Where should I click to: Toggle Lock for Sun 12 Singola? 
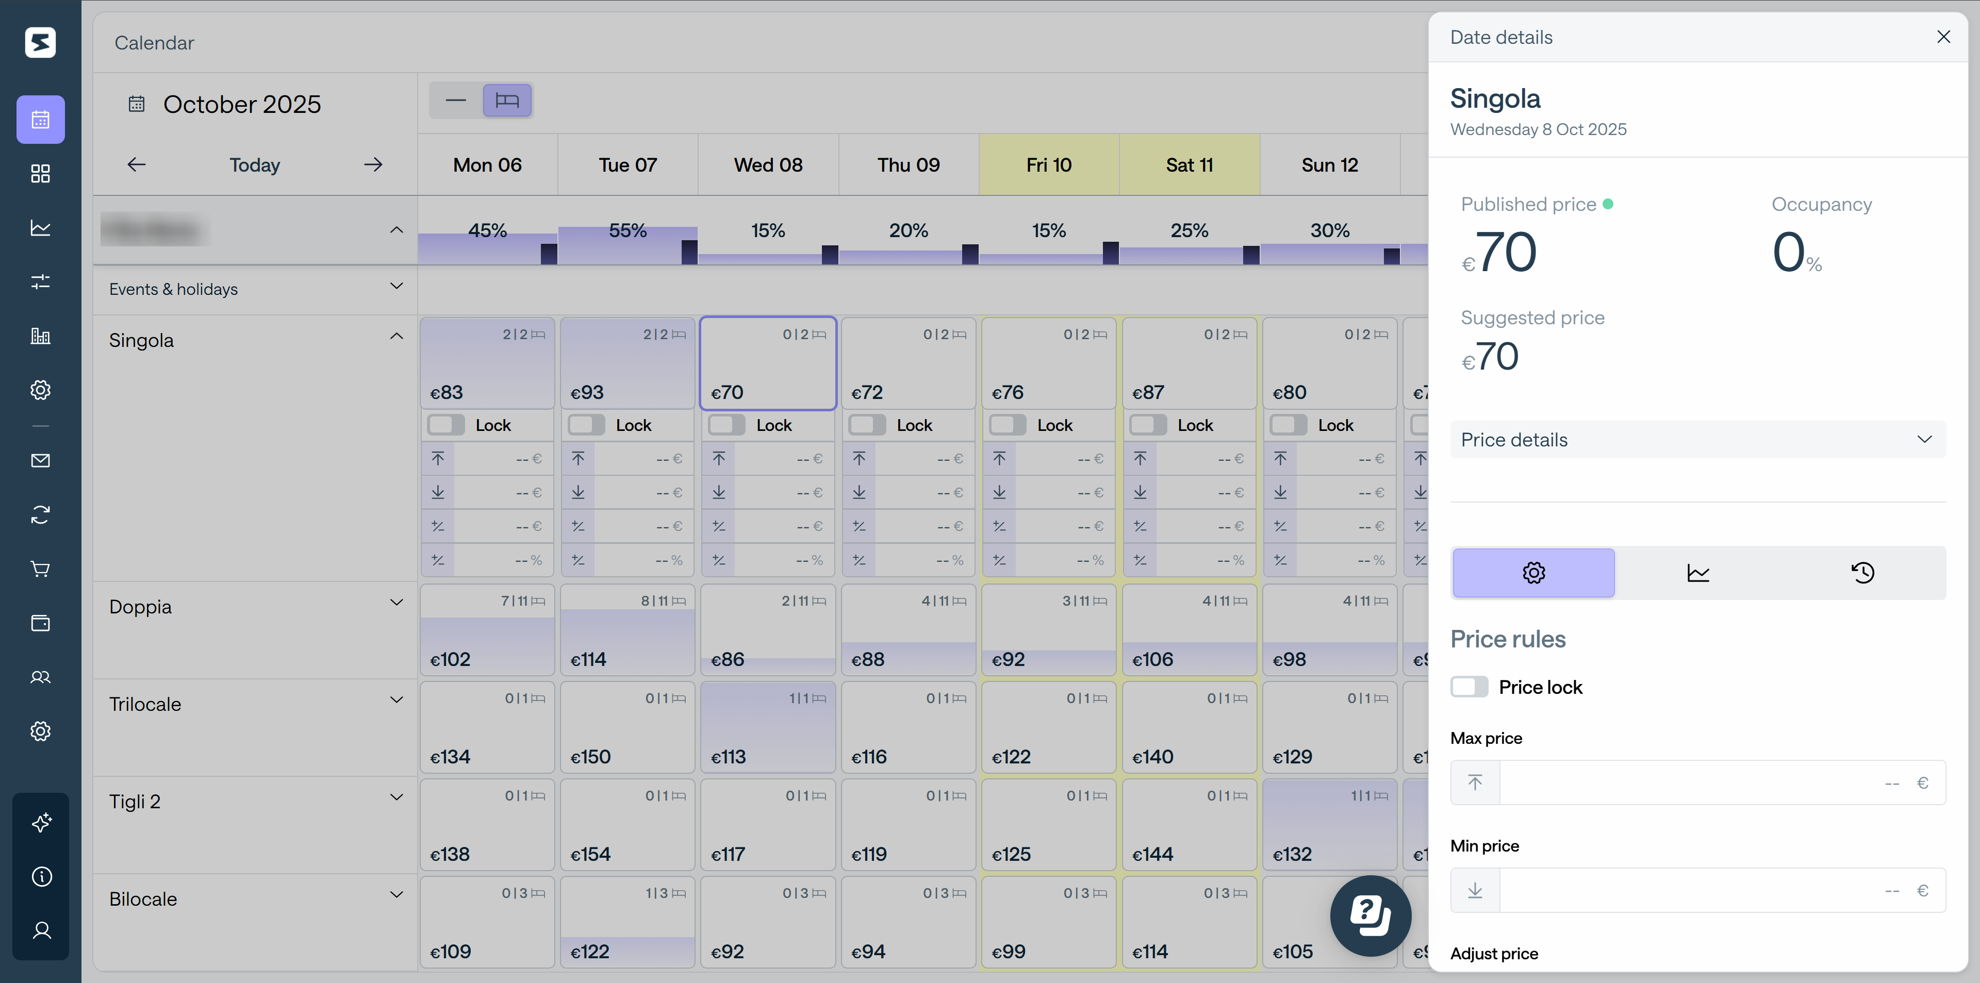(x=1288, y=425)
